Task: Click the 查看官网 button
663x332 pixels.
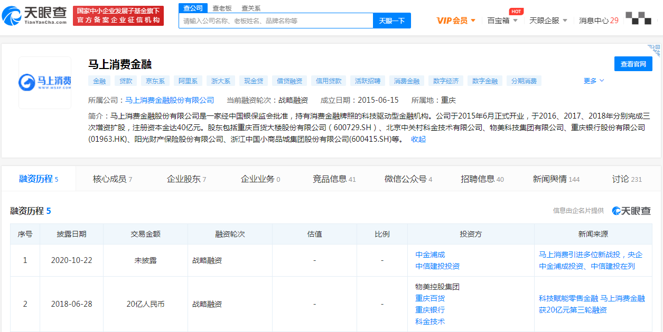Action: (633, 64)
